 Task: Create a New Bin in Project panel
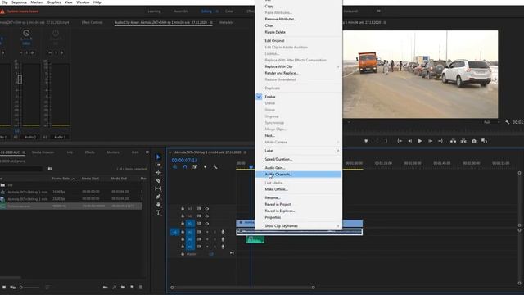pos(123,287)
